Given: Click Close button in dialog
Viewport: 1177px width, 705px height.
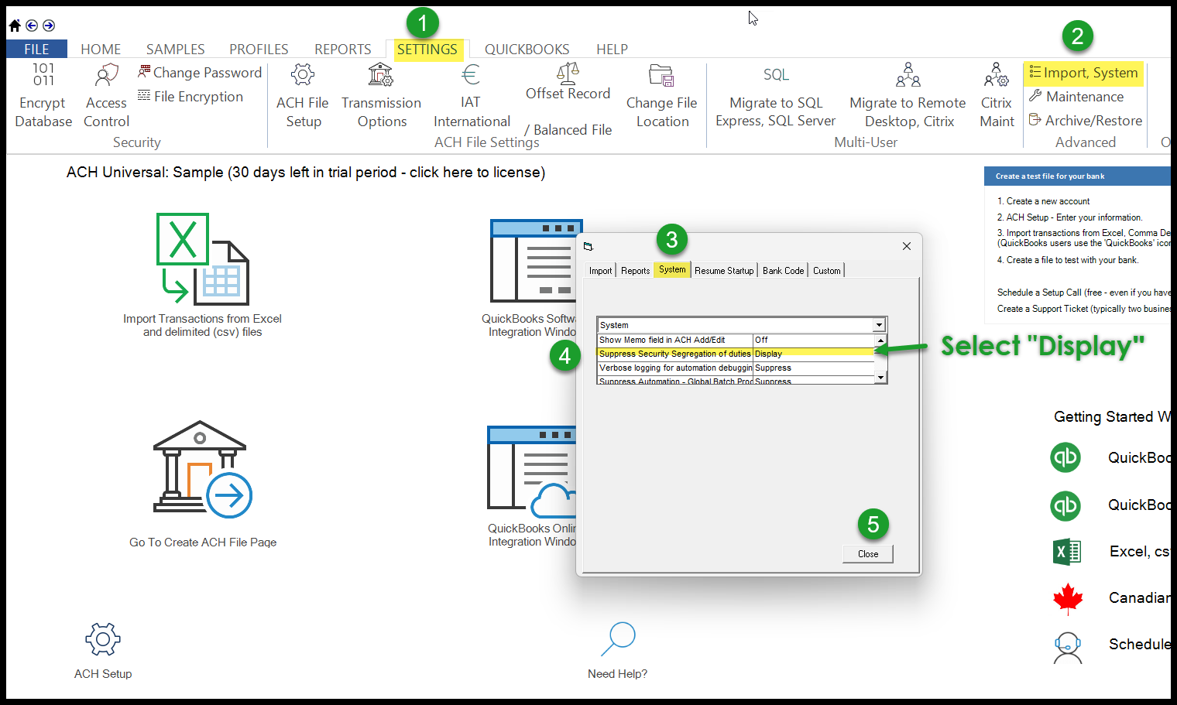Looking at the screenshot, I should pyautogui.click(x=868, y=554).
